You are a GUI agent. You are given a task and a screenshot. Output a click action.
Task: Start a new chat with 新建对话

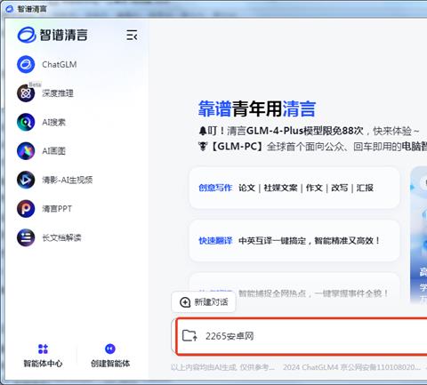(x=204, y=302)
